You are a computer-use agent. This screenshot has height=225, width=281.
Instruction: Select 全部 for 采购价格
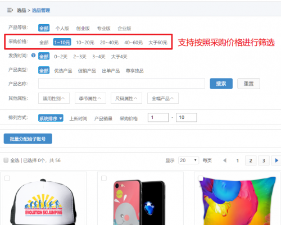click(44, 43)
